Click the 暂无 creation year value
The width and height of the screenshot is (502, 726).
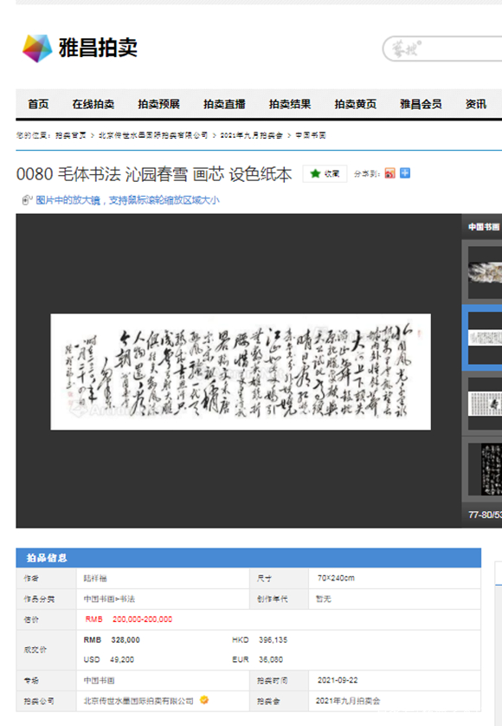tap(324, 599)
